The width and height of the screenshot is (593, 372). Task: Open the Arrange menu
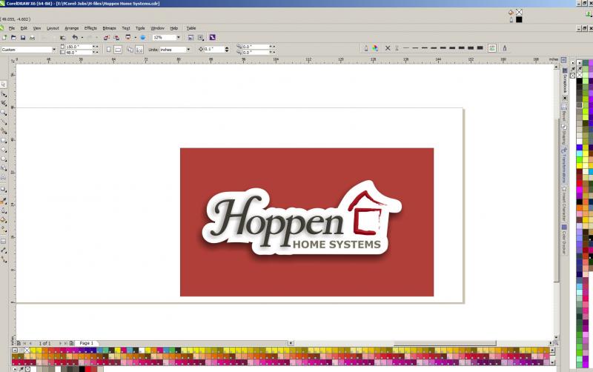71,28
